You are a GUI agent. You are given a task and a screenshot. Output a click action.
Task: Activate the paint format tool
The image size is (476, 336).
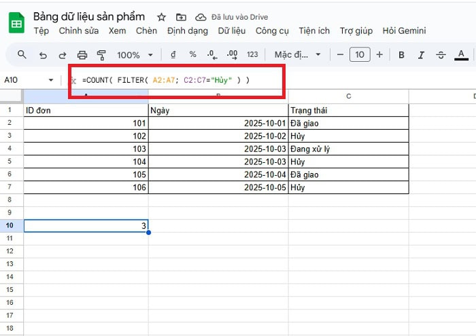(101, 55)
